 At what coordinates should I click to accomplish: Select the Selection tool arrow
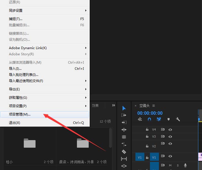[124, 108]
